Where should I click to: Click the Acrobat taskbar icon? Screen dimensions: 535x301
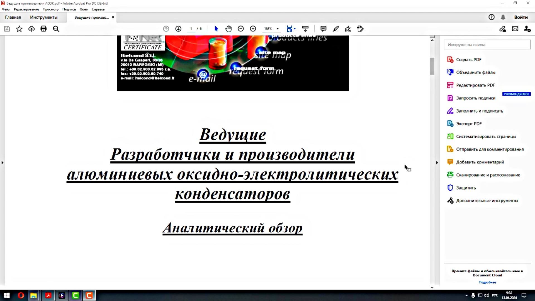coord(48,295)
